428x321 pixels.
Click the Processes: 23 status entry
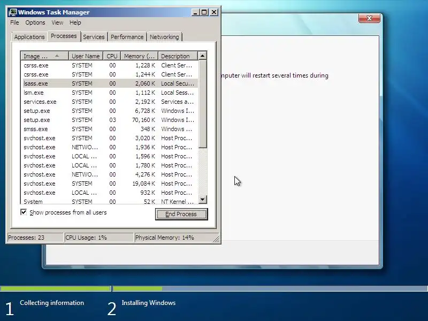(x=35, y=238)
